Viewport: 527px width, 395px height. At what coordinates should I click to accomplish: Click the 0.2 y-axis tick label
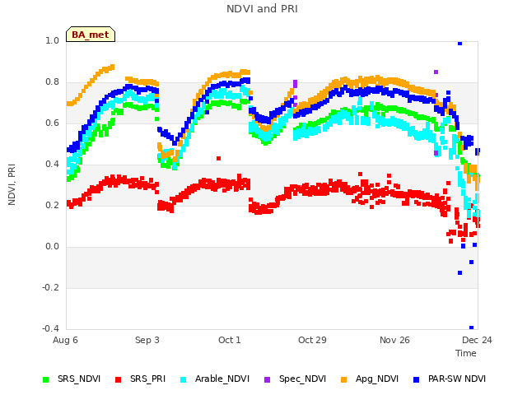point(52,205)
